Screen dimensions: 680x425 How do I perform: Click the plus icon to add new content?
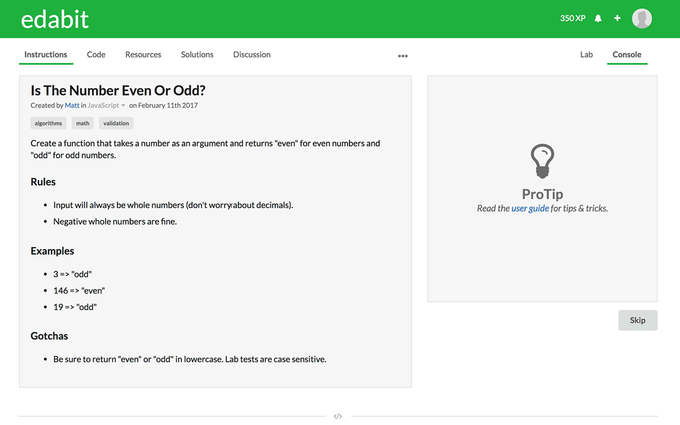(x=617, y=18)
